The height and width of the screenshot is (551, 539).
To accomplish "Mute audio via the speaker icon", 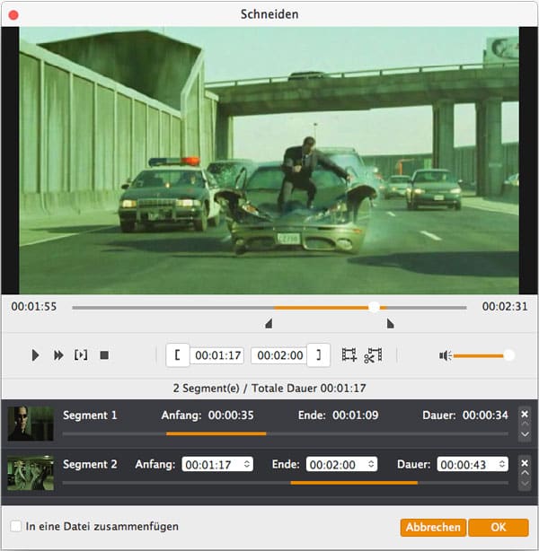I will [445, 355].
